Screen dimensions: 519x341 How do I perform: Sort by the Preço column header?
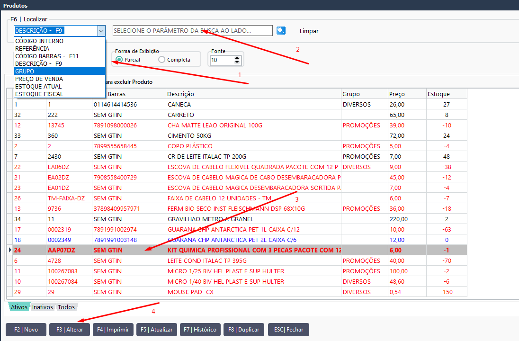pos(407,94)
